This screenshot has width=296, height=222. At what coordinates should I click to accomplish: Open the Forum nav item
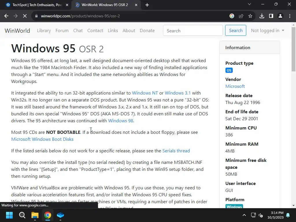[62, 31]
